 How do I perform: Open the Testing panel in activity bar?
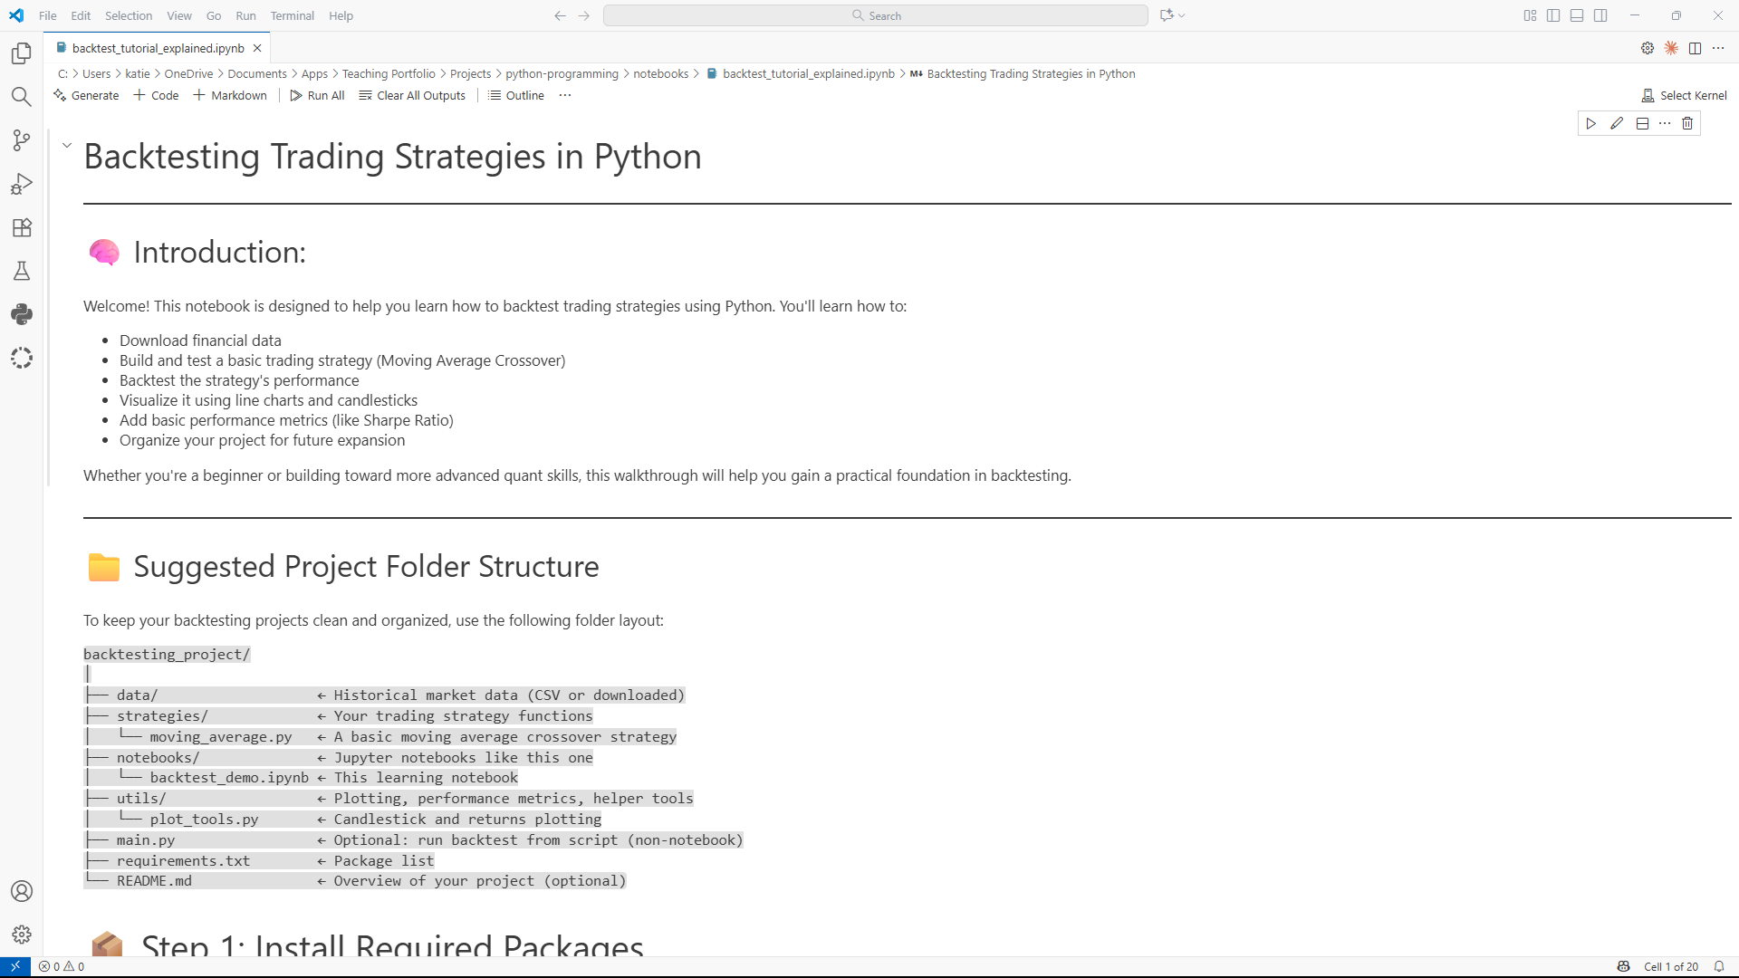(x=21, y=271)
